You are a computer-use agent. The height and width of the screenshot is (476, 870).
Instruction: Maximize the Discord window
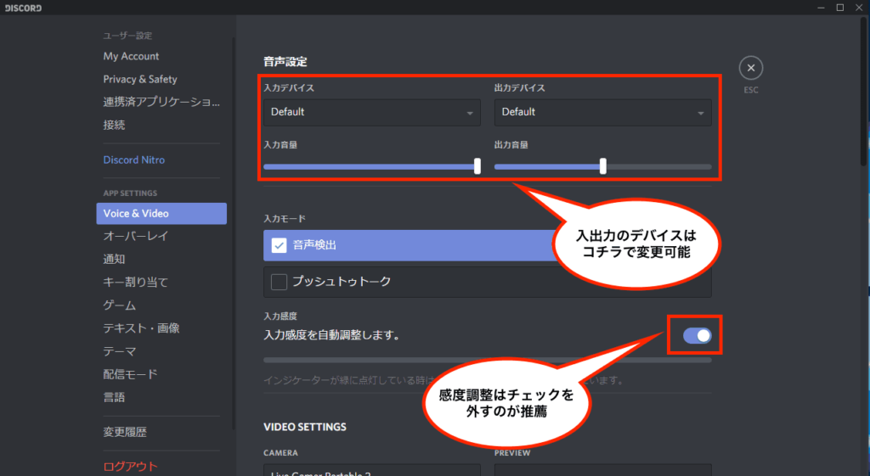coord(839,8)
